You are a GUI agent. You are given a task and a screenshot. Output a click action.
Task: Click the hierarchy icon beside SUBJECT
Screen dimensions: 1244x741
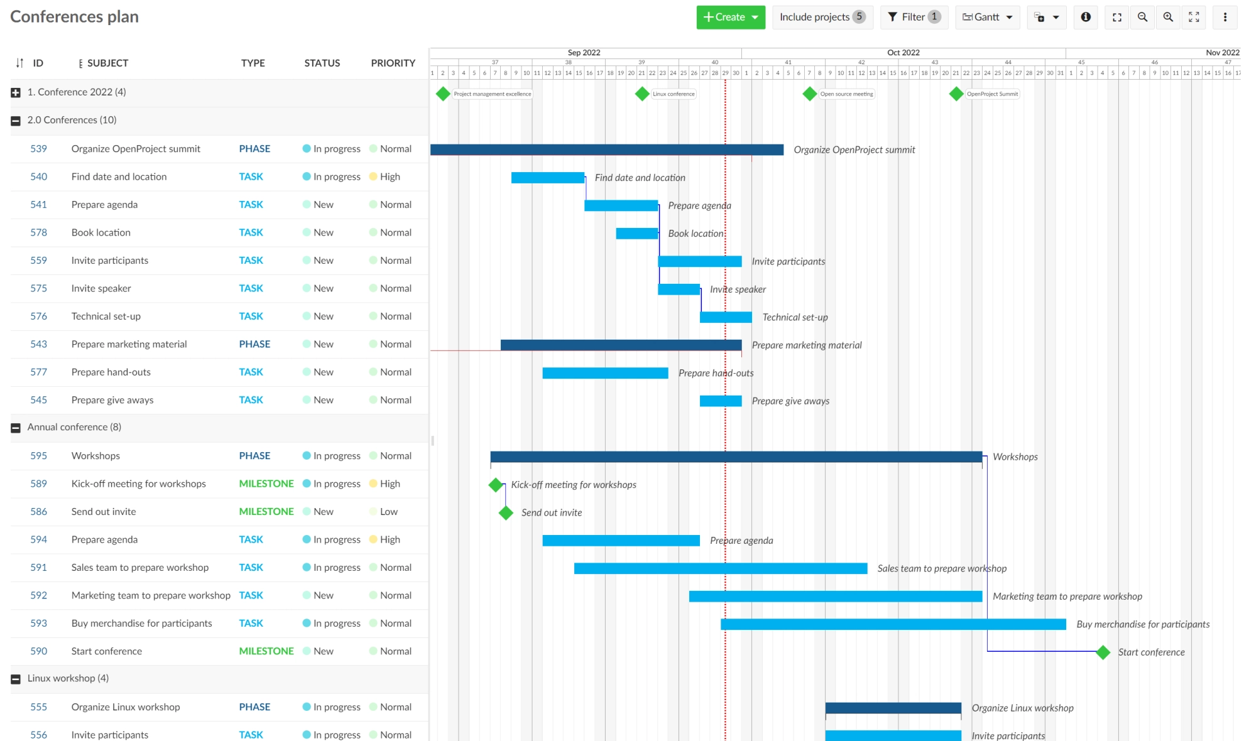click(x=80, y=63)
